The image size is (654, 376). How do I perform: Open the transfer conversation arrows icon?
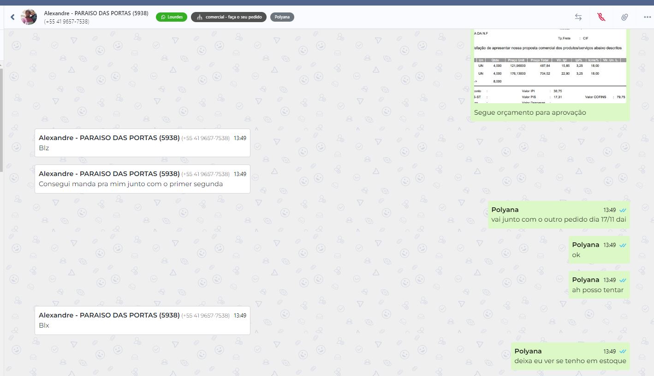pyautogui.click(x=578, y=17)
